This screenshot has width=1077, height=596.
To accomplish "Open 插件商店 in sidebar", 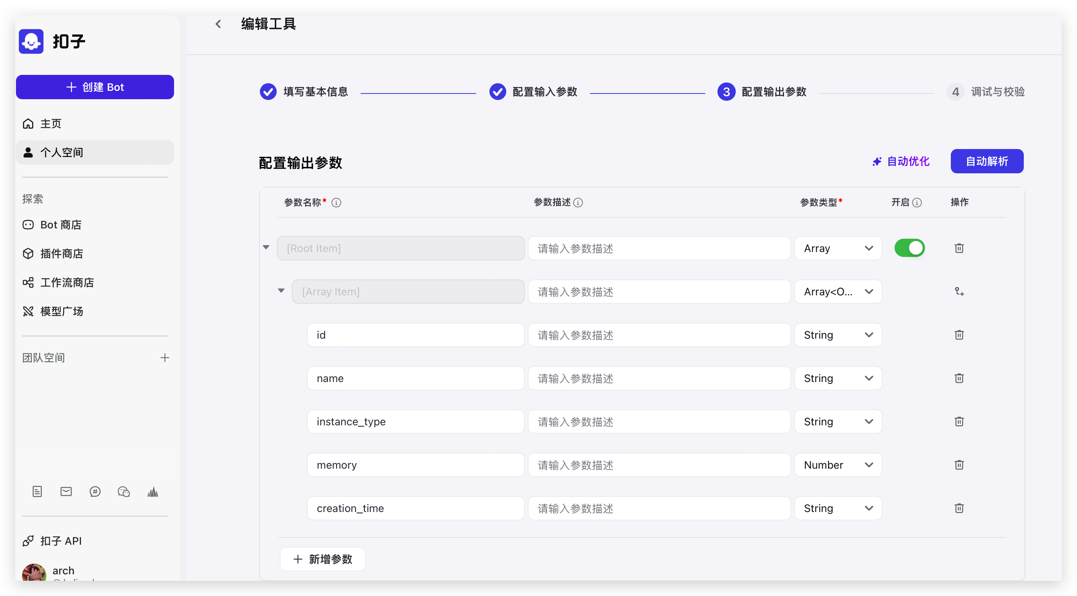I will [62, 254].
